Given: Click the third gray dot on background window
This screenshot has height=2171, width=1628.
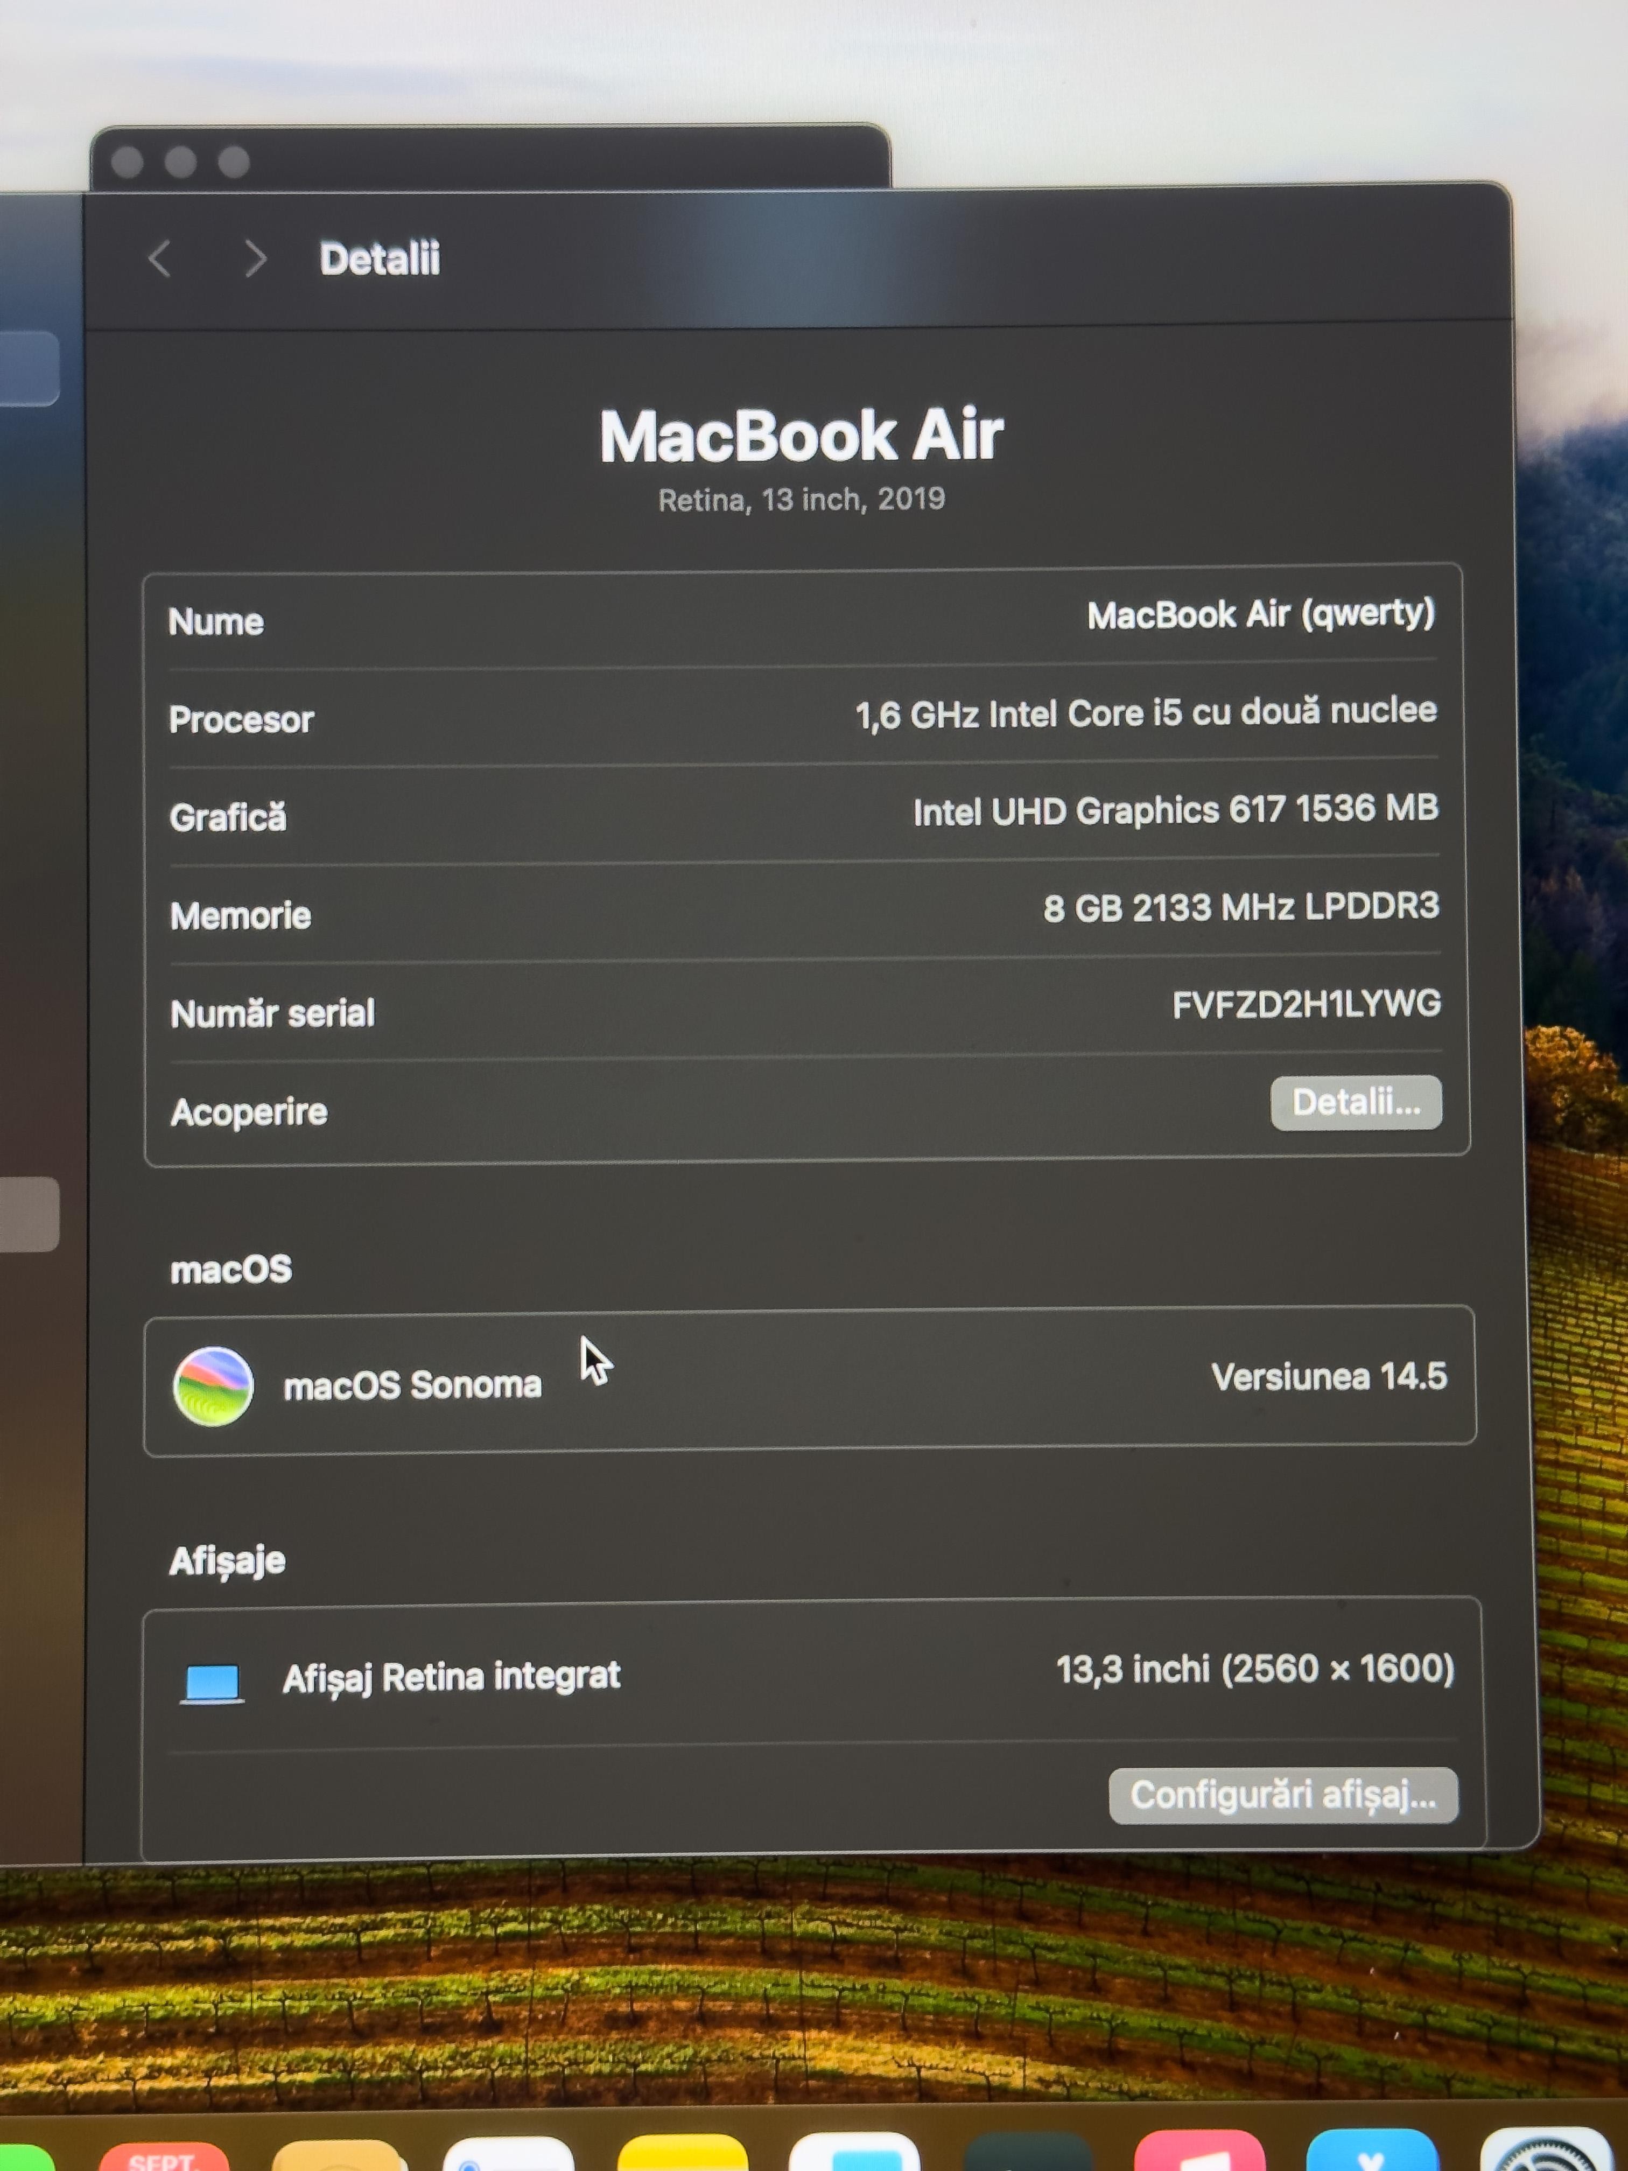Looking at the screenshot, I should point(234,161).
